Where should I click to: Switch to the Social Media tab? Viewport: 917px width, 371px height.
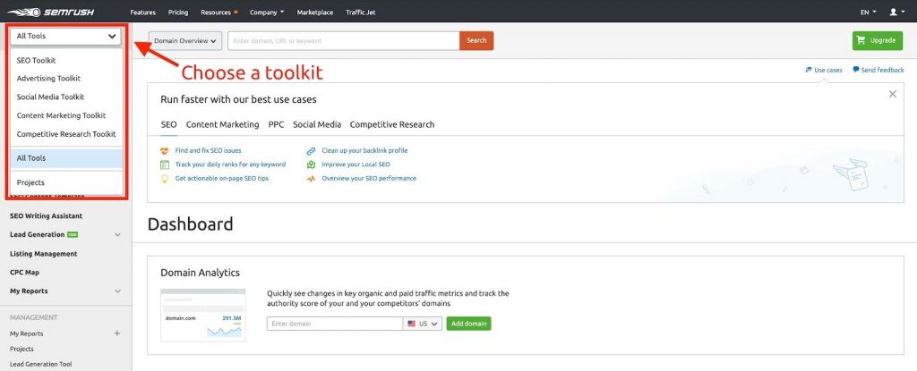pyautogui.click(x=317, y=124)
